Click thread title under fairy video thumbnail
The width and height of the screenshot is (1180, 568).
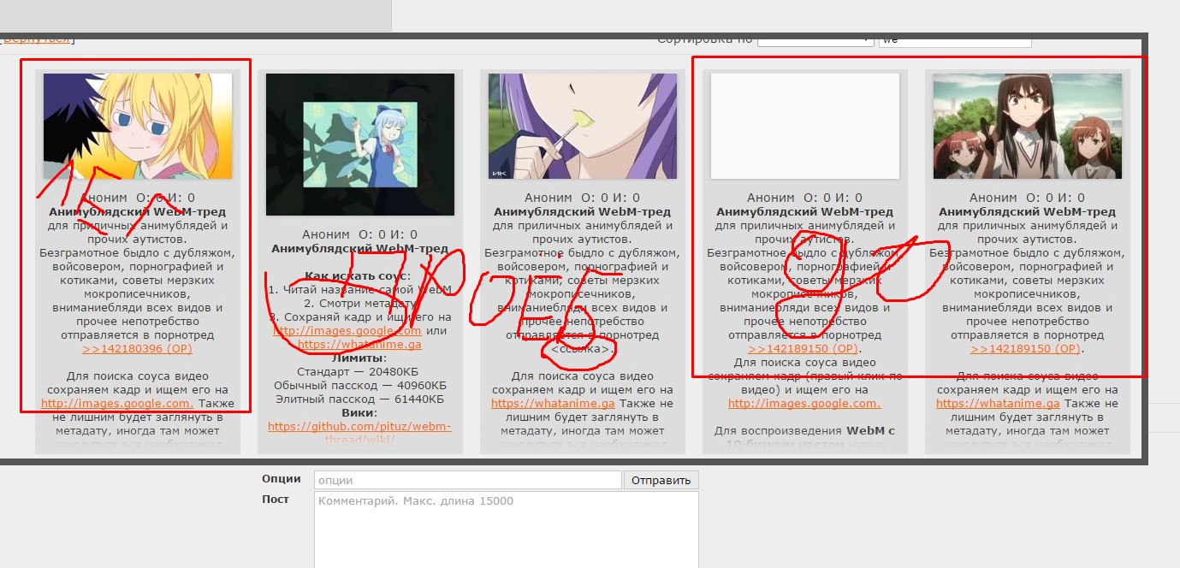pos(360,249)
